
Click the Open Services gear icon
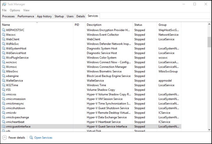[x=31, y=138]
